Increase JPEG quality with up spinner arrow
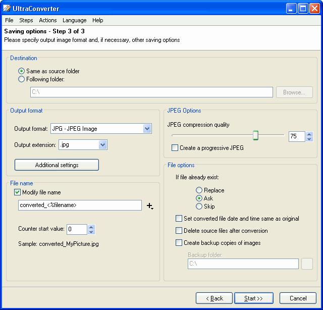The image size is (323, 310). pyautogui.click(x=309, y=134)
